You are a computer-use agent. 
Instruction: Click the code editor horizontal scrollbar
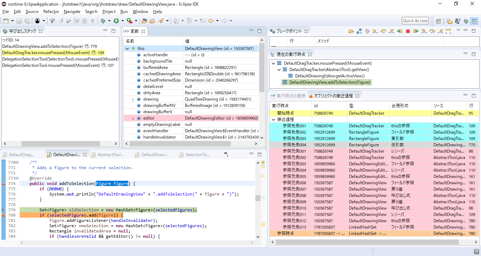coord(137,243)
